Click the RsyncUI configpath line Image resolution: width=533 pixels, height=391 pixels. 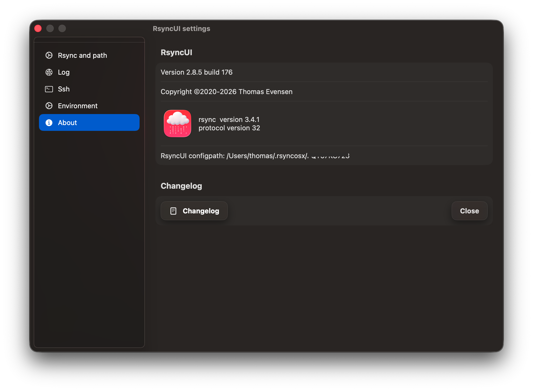pyautogui.click(x=255, y=156)
